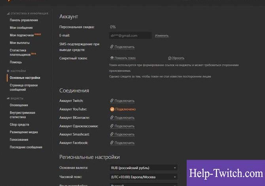Screen dimensions: 265x186
Task: Connect Аккаунт Facebook via Подключить
Action: pyautogui.click(x=124, y=143)
